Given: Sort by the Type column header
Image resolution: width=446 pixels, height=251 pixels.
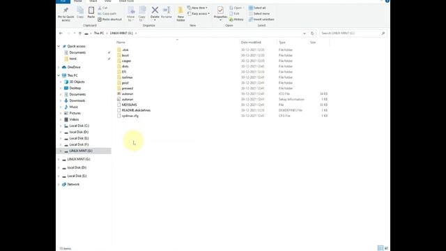Looking at the screenshot, I should click(282, 42).
